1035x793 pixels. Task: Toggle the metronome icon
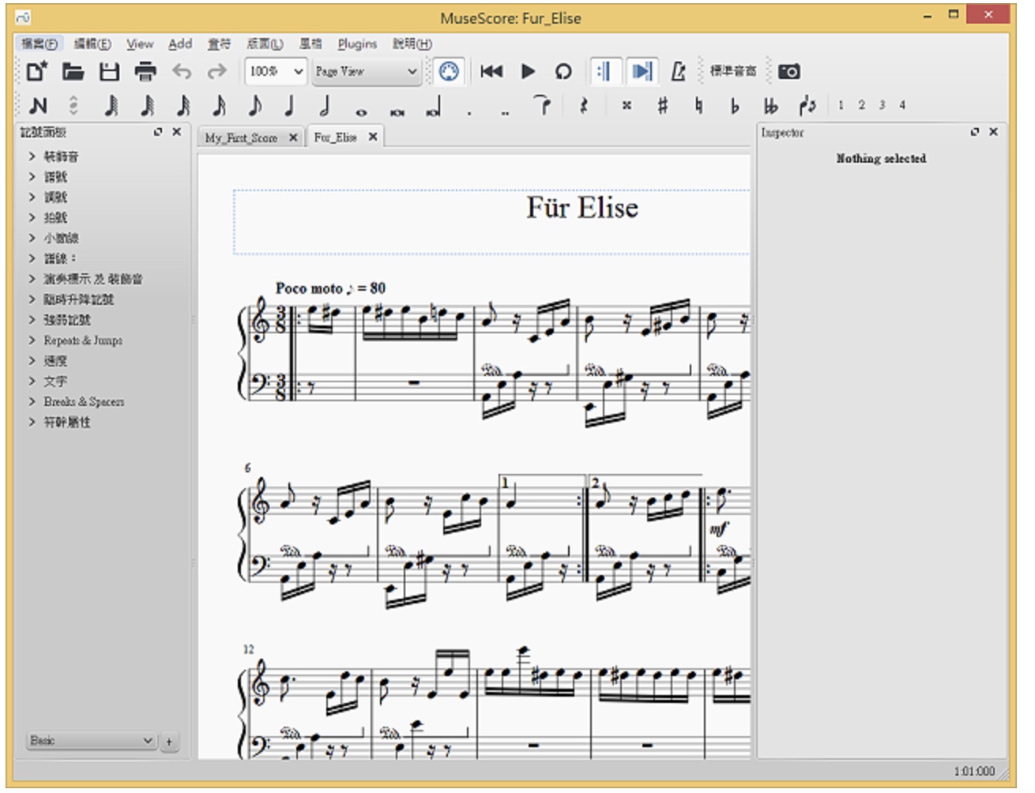click(678, 72)
